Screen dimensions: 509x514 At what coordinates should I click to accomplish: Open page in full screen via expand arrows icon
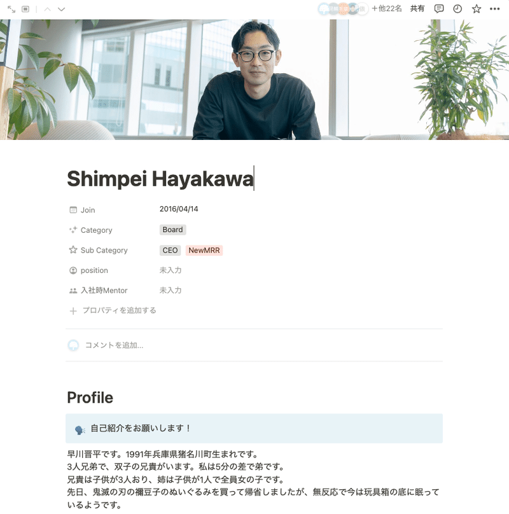tap(11, 9)
